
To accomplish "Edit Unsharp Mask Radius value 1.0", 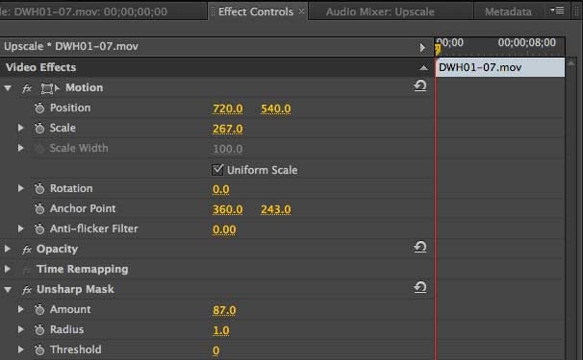I will click(x=221, y=330).
